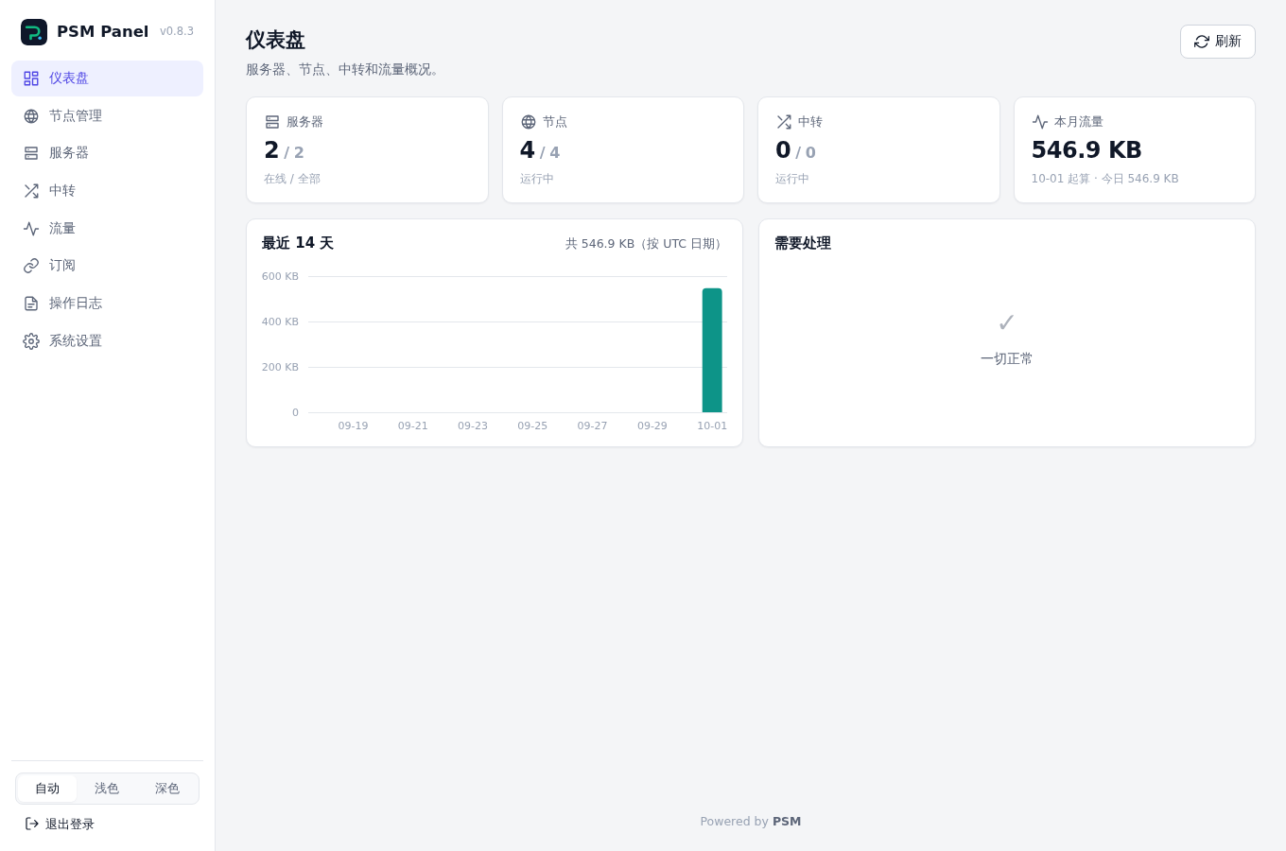Screen dimensions: 1286x851
Task: Click the 中转 shuffle icon in sidebar
Action: pos(31,191)
